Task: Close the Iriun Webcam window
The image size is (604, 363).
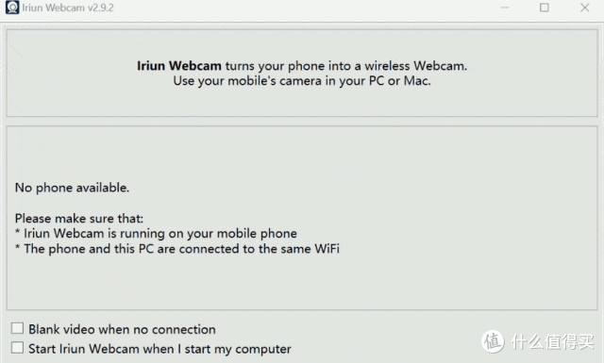Action: [x=585, y=8]
